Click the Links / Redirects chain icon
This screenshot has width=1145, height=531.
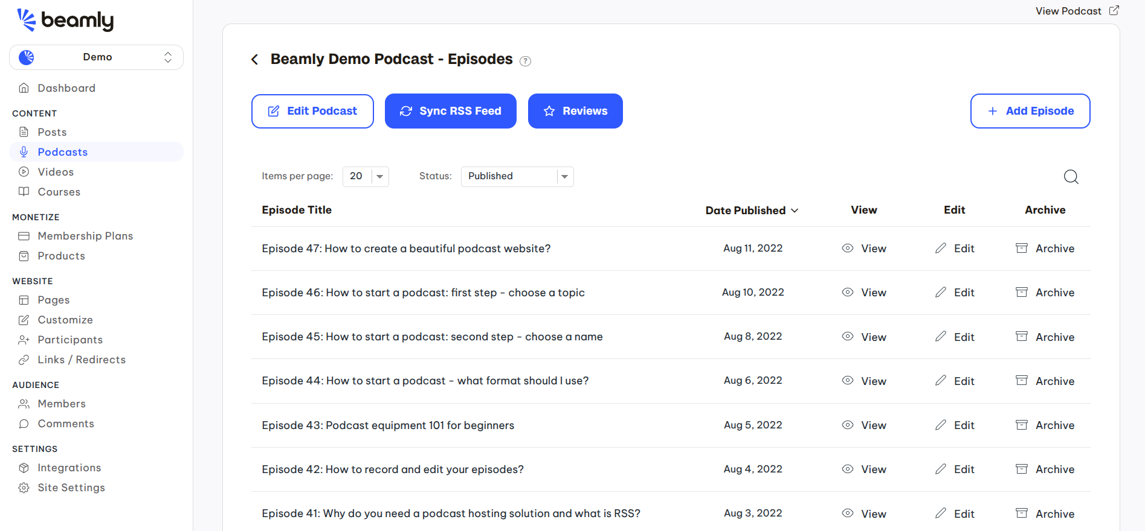pos(24,360)
